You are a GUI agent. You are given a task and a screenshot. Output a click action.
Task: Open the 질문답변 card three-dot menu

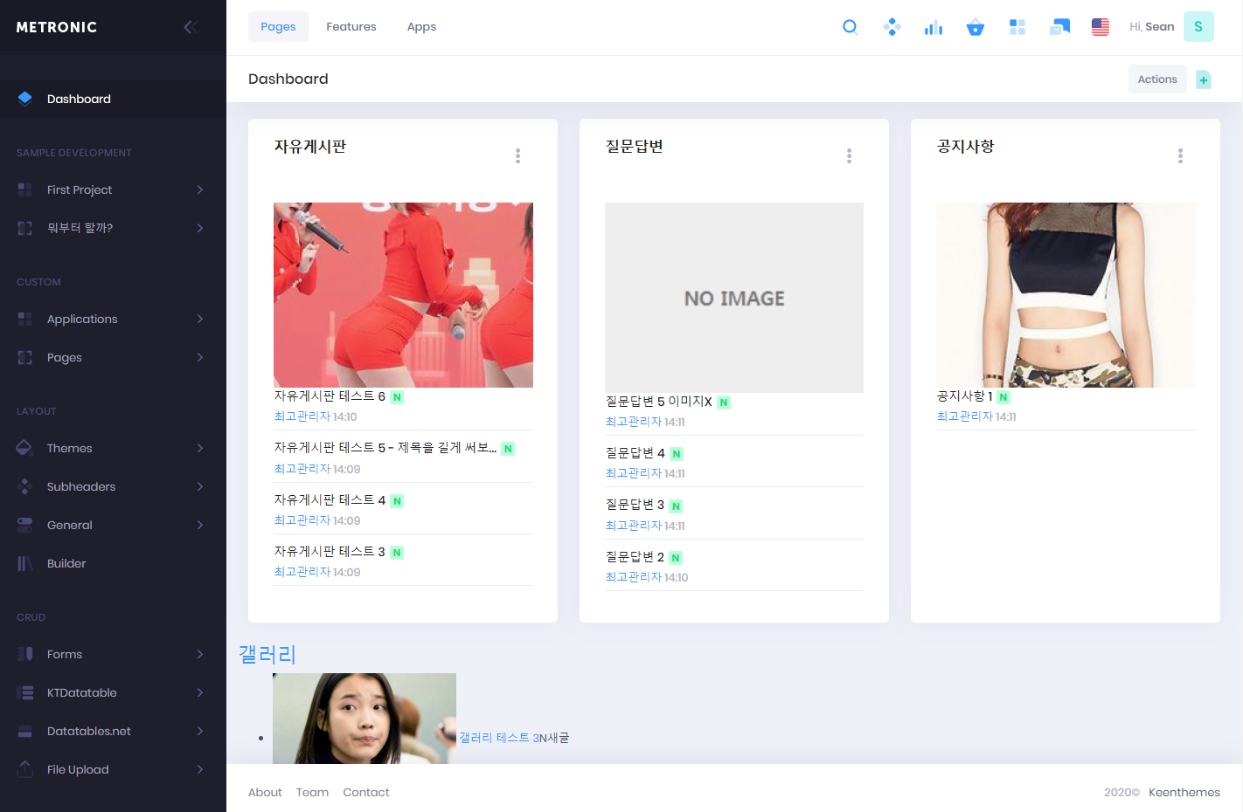(x=849, y=155)
